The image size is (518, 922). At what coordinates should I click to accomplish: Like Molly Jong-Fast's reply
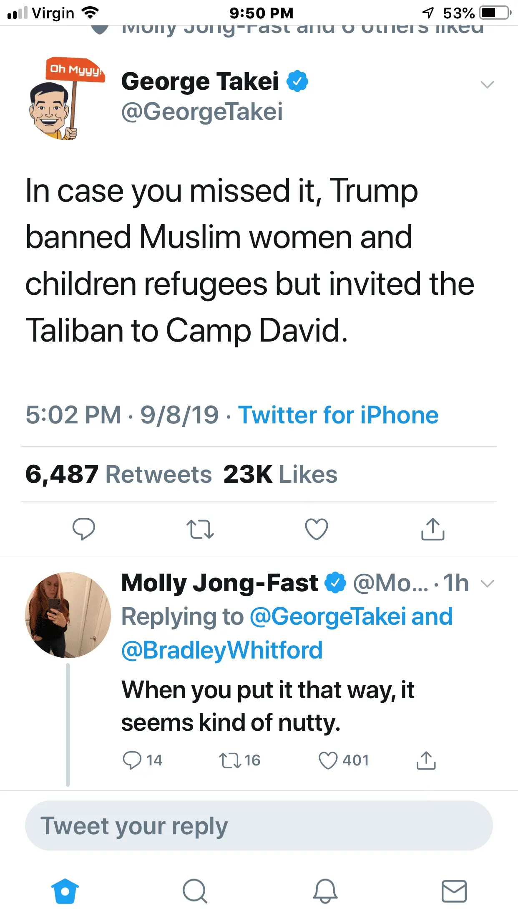coord(328,760)
